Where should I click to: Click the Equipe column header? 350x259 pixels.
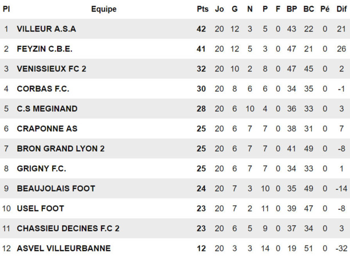[103, 9]
